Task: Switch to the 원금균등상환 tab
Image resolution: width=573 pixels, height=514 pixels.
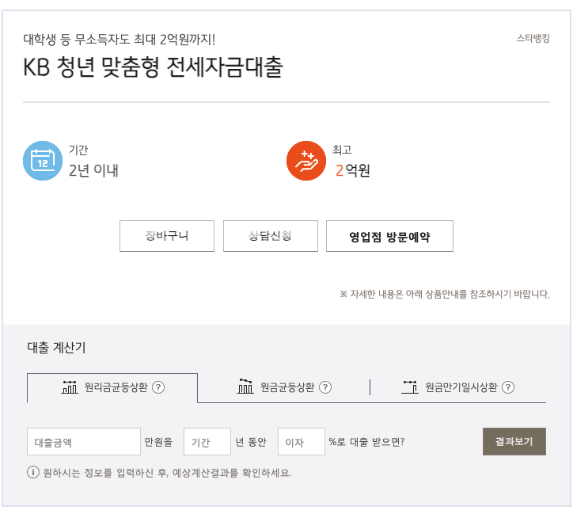Action: pyautogui.click(x=284, y=387)
